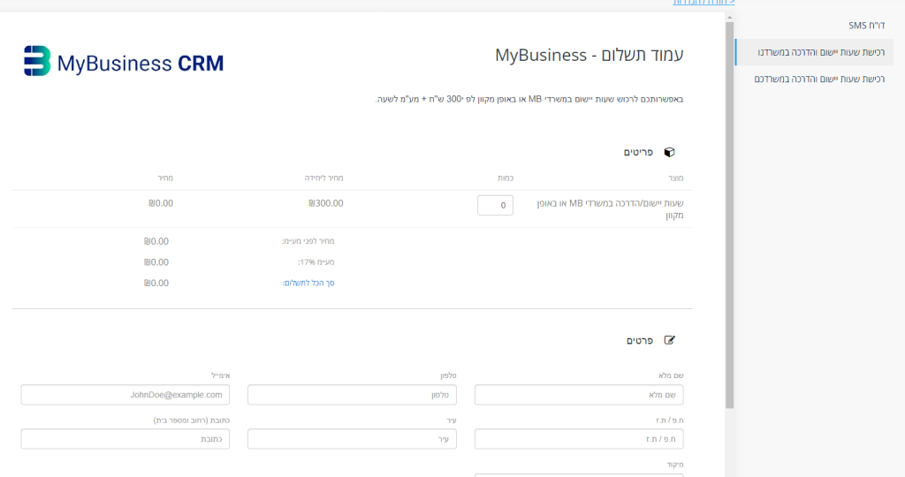Image resolution: width=905 pixels, height=477 pixels.
Task: Click the פריטים section heading
Action: [638, 152]
